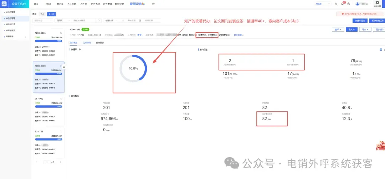This screenshot has width=385, height=179.
Task: Select AI呼叫记录 in the sidebar
Action: (x=15, y=24)
